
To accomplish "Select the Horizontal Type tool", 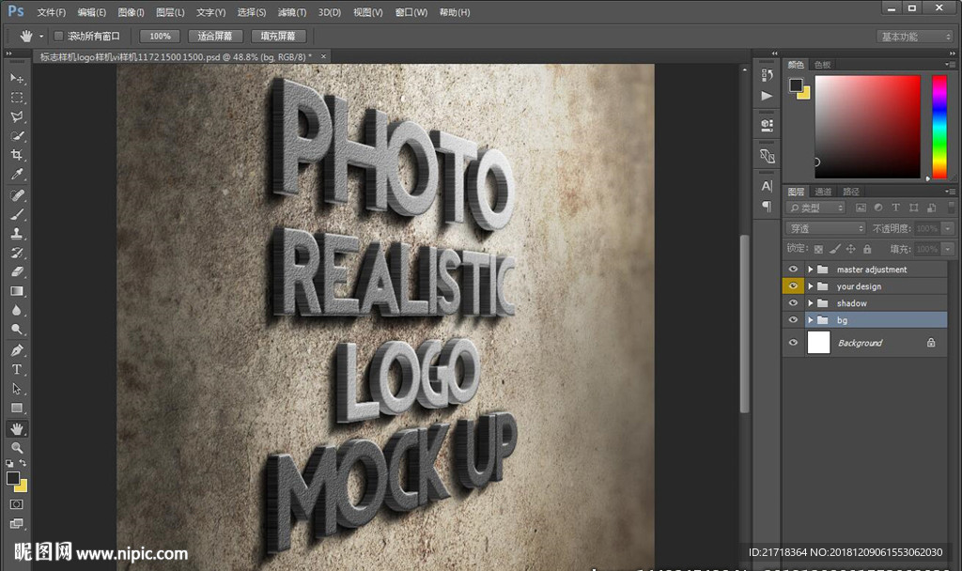I will point(17,370).
